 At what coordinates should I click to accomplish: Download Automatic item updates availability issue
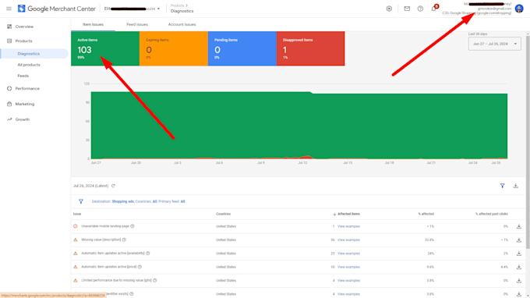519,254
